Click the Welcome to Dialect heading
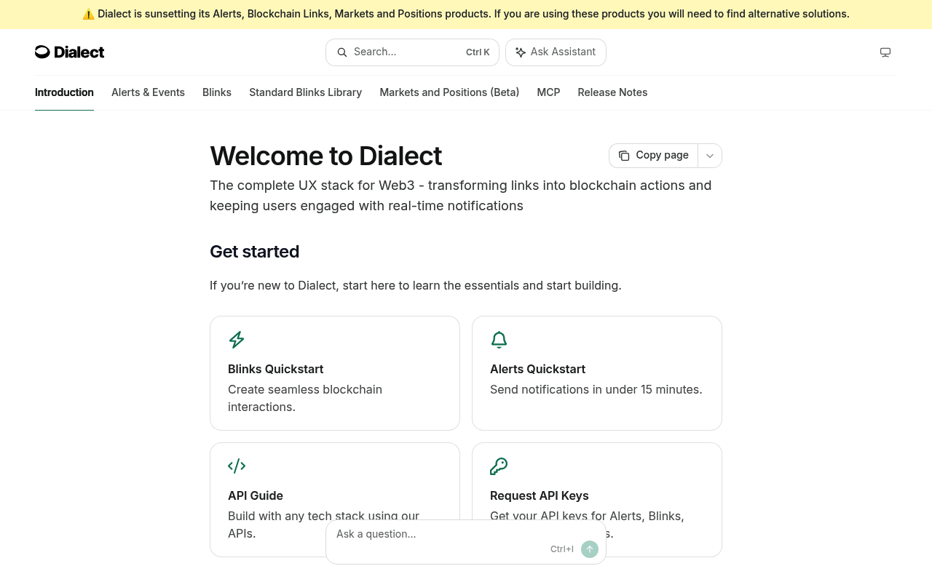932x582 pixels. pos(326,156)
